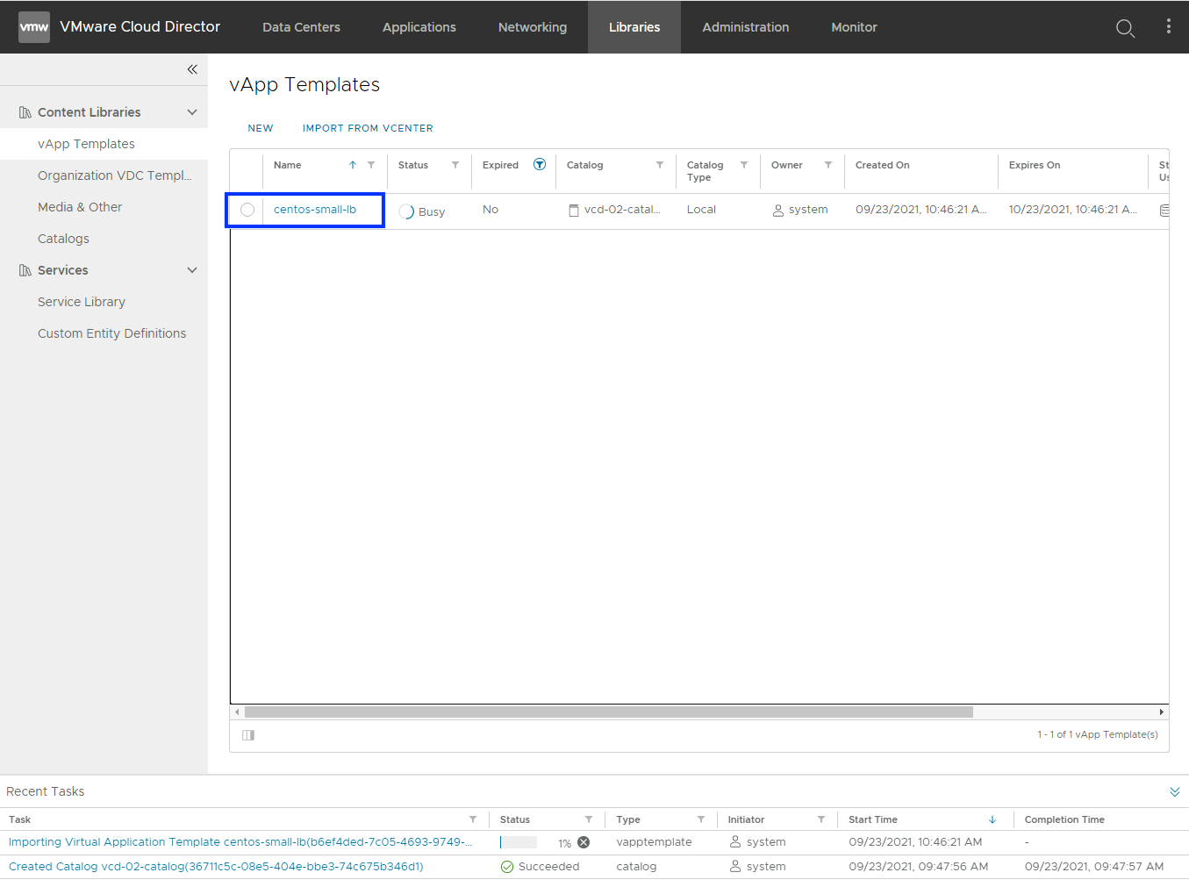Filter the Name column

click(371, 165)
